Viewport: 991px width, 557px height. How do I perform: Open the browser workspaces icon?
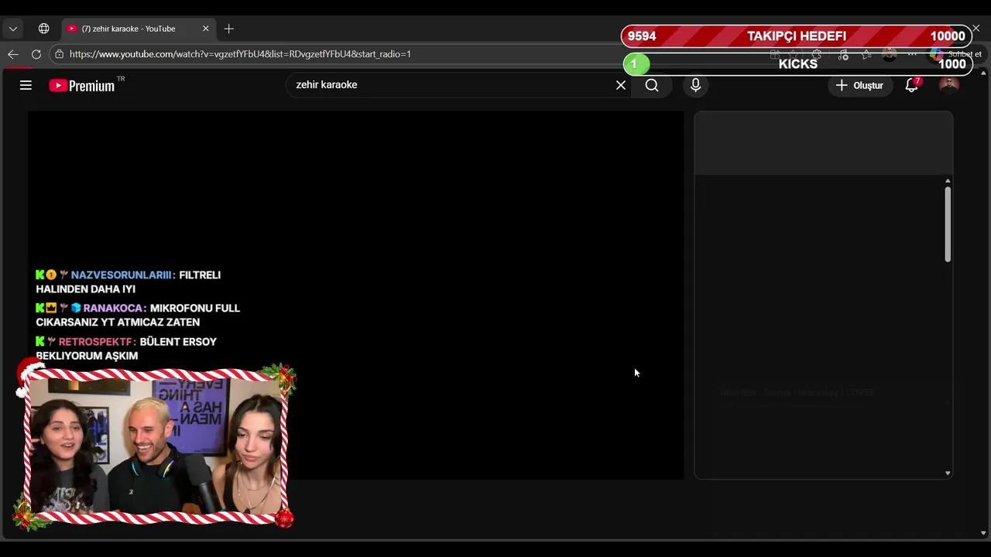(44, 29)
